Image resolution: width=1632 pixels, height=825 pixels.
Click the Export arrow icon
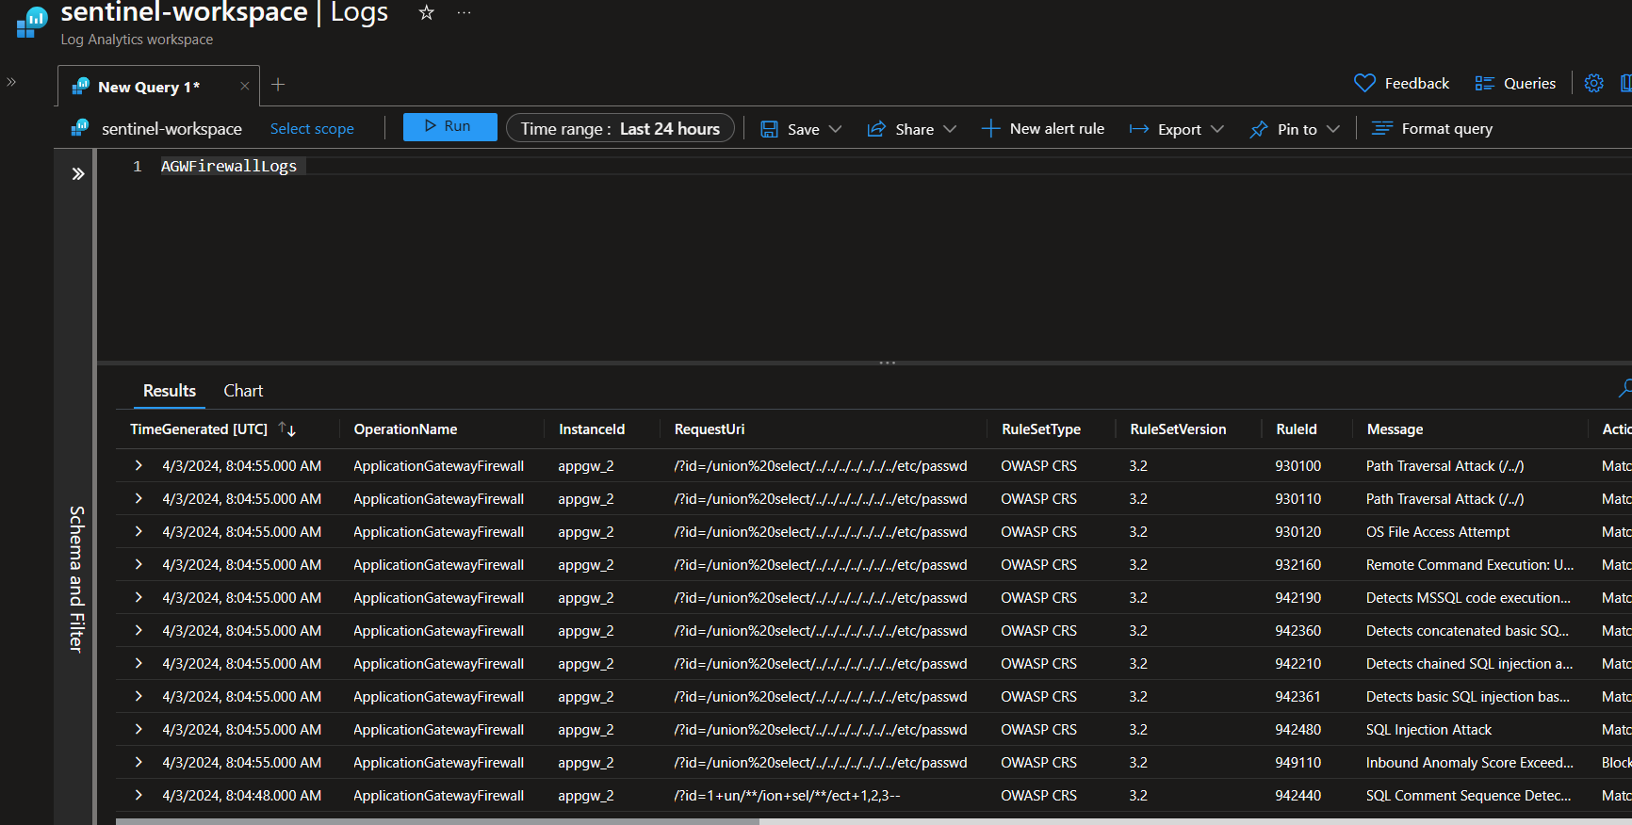[x=1139, y=129]
